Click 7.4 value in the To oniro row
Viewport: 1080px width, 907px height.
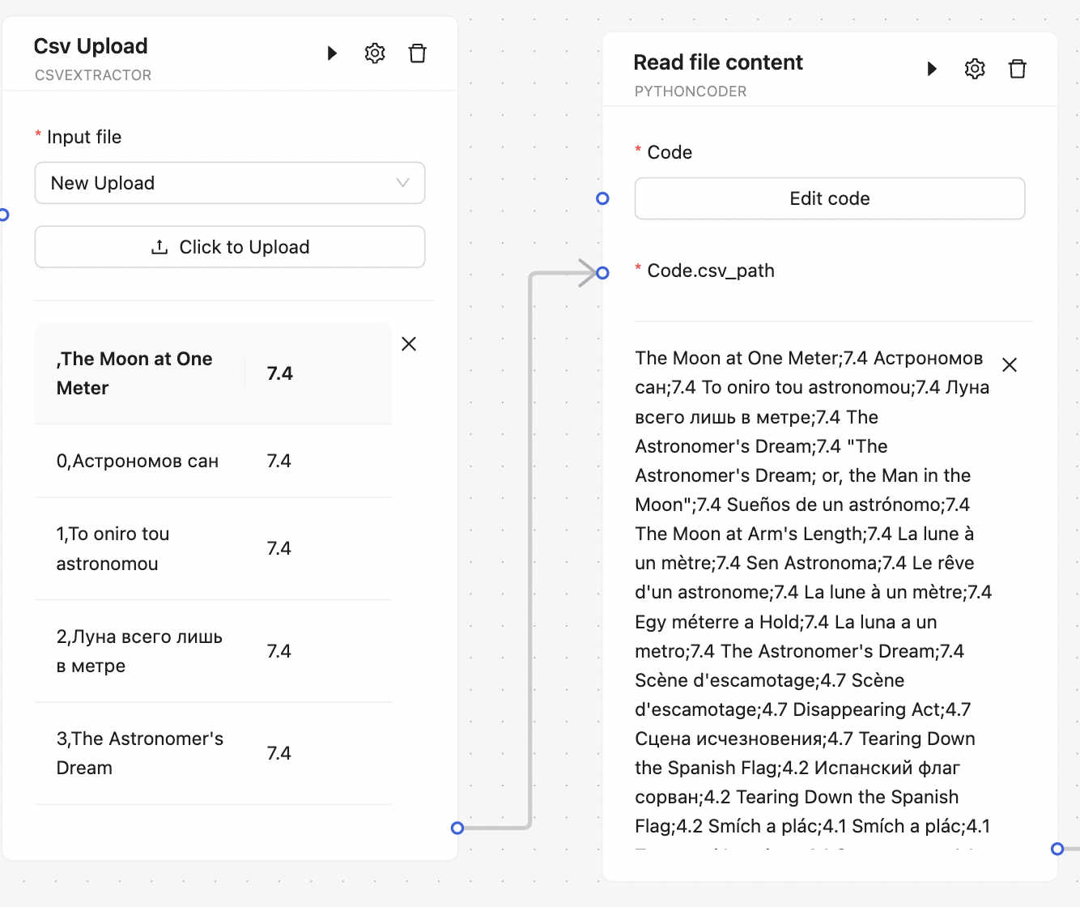(x=279, y=548)
